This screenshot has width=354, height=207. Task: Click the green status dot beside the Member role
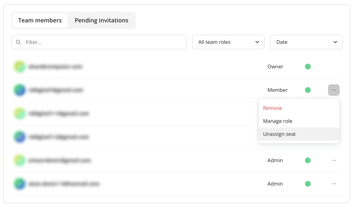(x=308, y=90)
